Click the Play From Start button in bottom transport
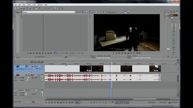 point(52,102)
